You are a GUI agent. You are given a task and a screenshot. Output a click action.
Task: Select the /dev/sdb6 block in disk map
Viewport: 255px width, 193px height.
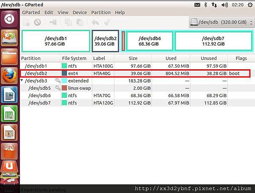(150, 41)
